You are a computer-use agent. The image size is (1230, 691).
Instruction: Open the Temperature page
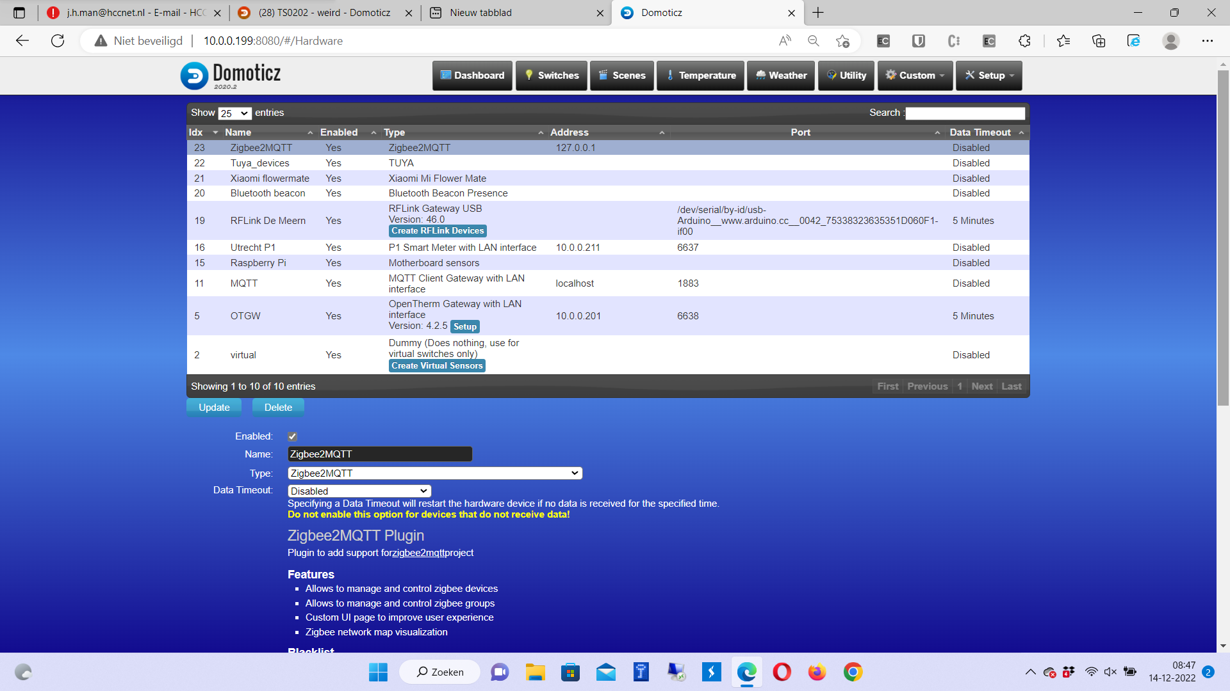(701, 75)
